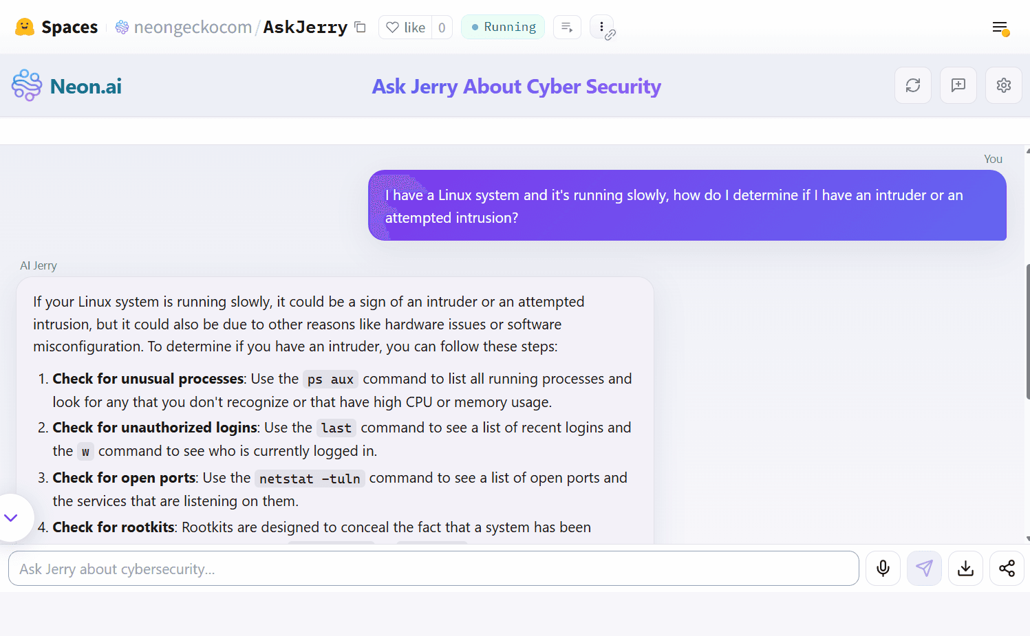Click the Hugging Face smiley logo

tap(25, 26)
